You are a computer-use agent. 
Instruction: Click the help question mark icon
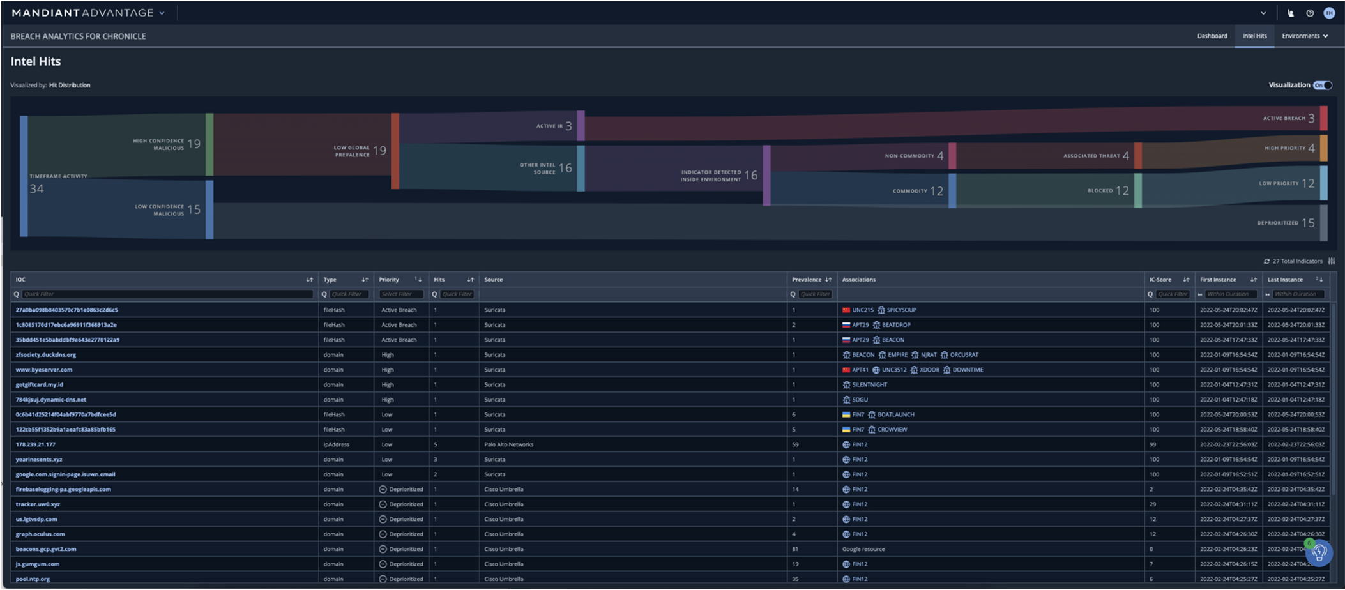pos(1310,13)
